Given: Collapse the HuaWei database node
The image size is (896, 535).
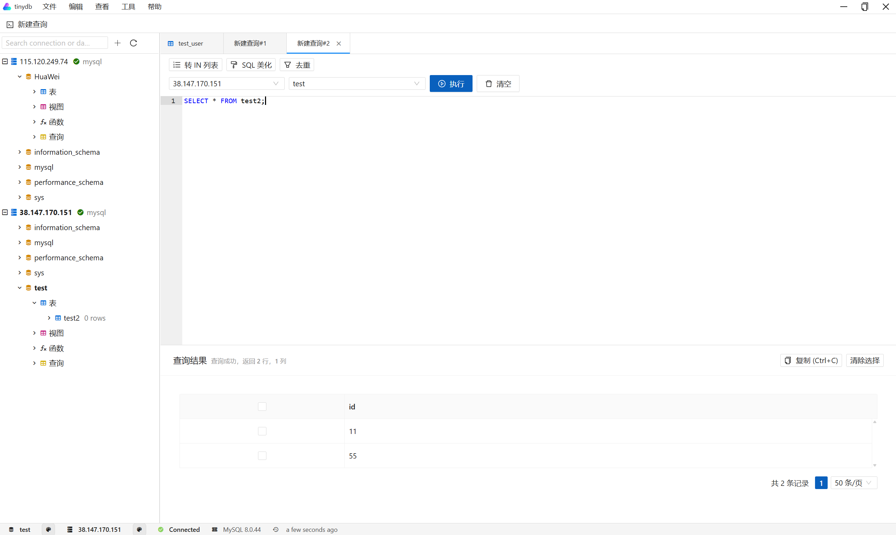Looking at the screenshot, I should point(20,76).
